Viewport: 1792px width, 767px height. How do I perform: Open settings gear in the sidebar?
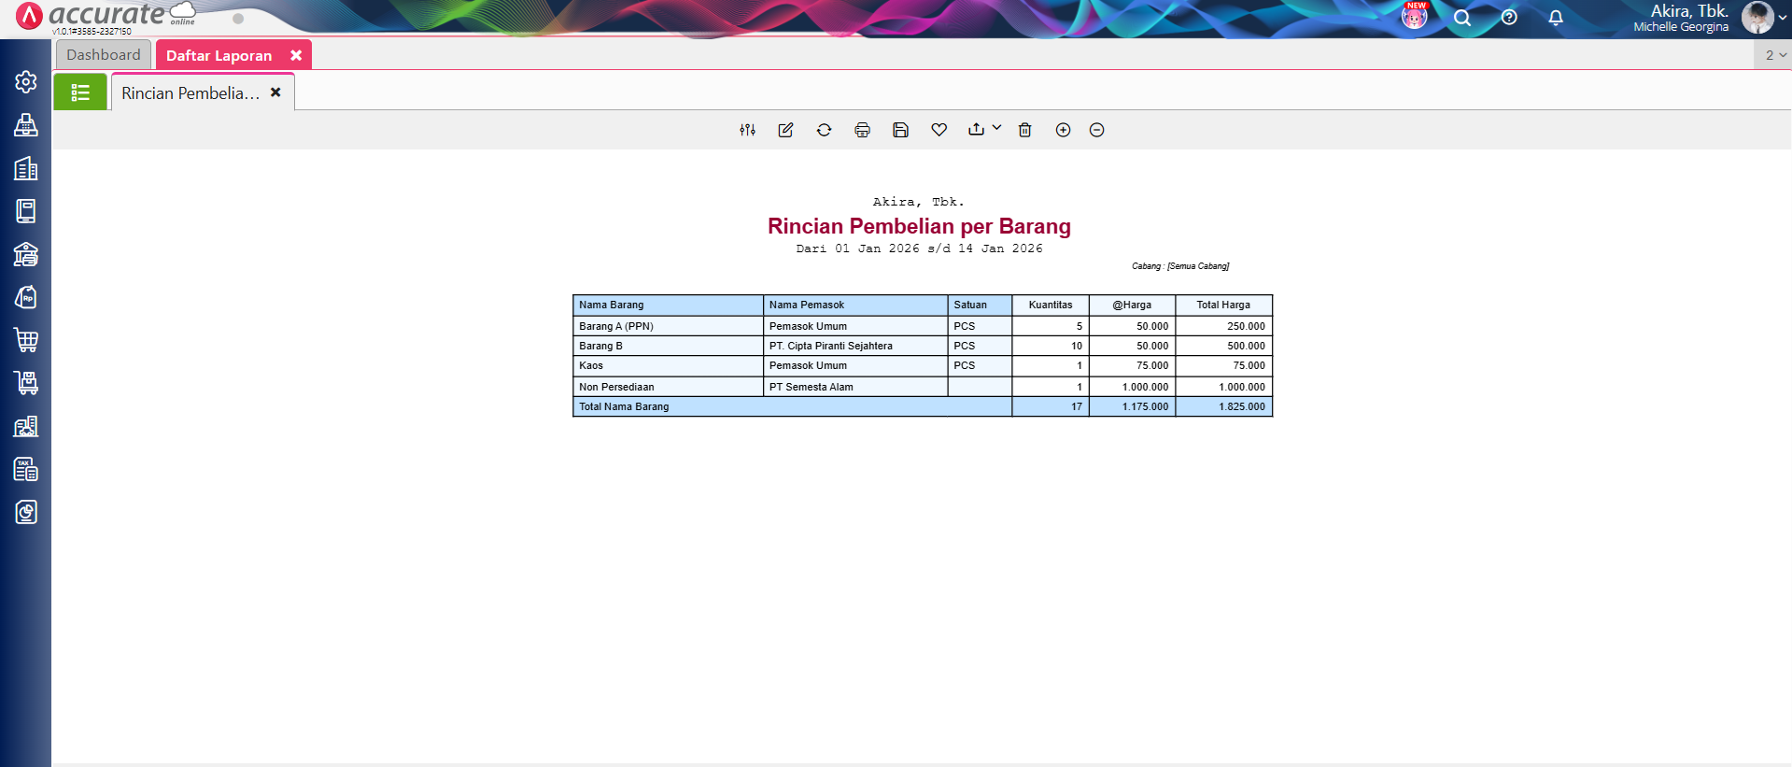[x=26, y=82]
